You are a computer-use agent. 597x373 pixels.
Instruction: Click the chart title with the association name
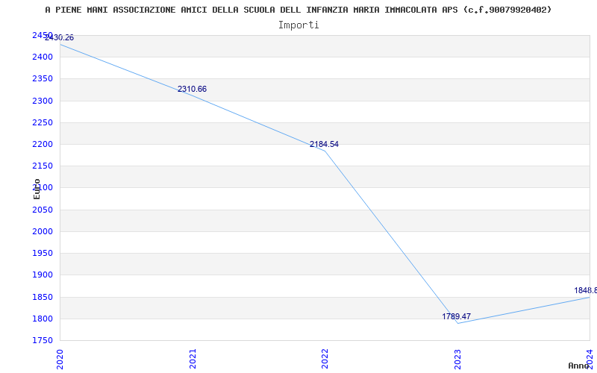coord(298,10)
